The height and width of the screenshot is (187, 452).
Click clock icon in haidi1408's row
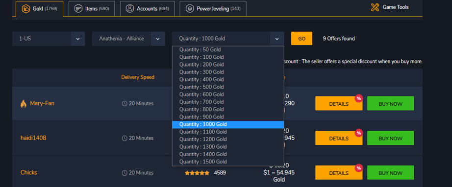(125, 139)
